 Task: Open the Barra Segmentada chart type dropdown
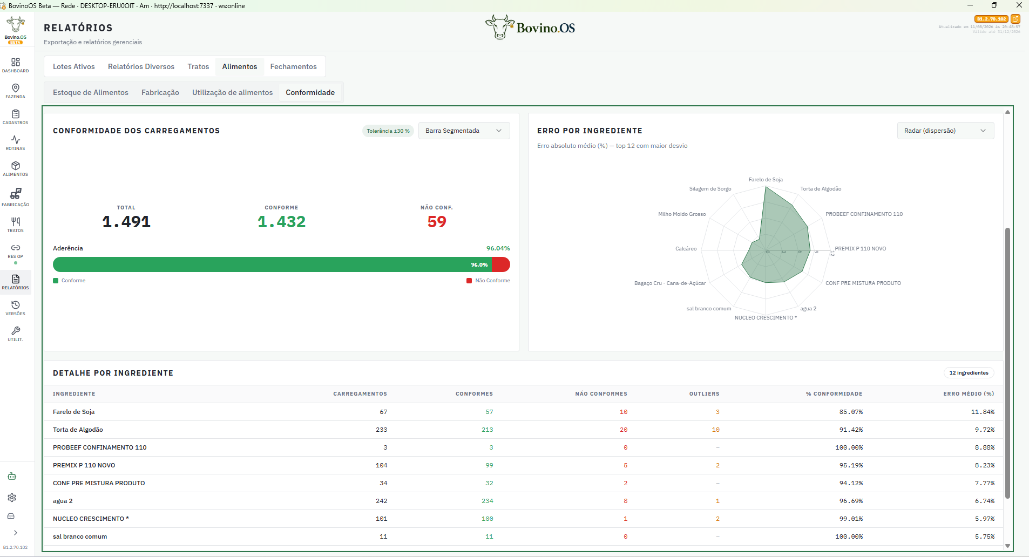[x=464, y=131]
